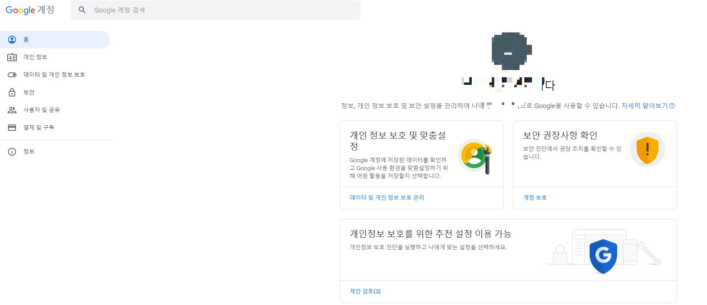Screen dimensions: 707x305
Task: Click the 개인 정보 보호 및 맞춤설정 heading
Action: pyautogui.click(x=397, y=140)
